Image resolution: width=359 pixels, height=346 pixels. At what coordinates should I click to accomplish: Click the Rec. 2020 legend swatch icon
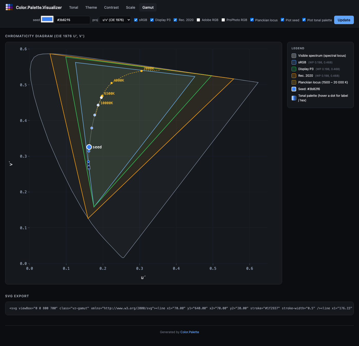pos(294,76)
